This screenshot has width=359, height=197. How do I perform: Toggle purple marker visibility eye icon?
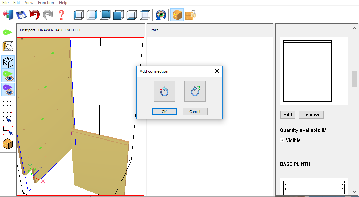8,89
